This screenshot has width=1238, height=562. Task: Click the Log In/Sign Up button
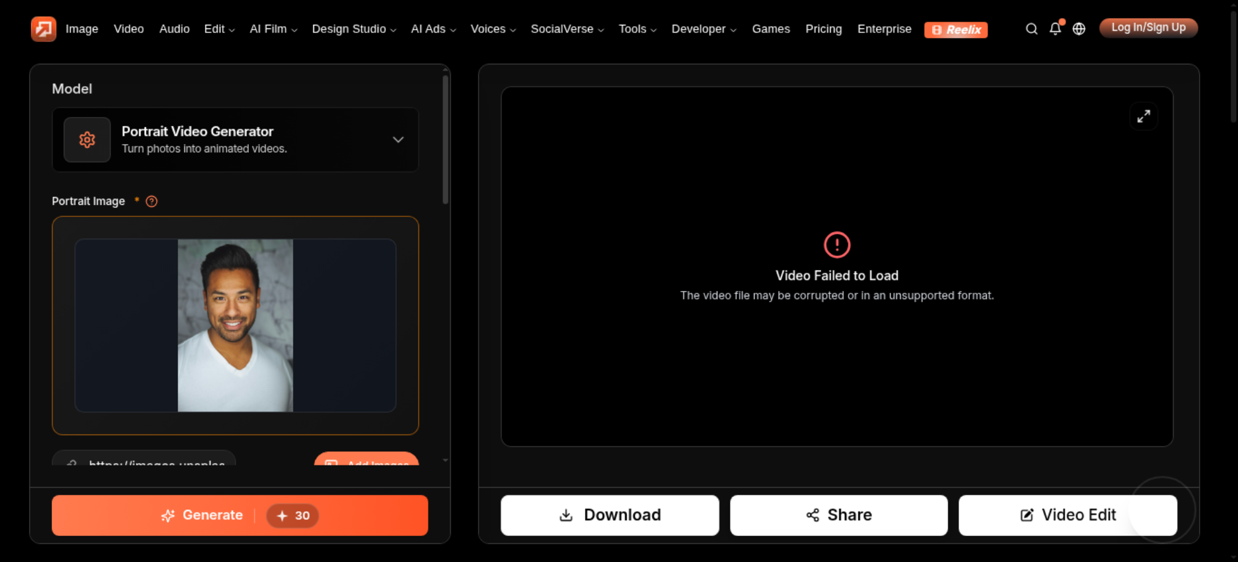1148,28
